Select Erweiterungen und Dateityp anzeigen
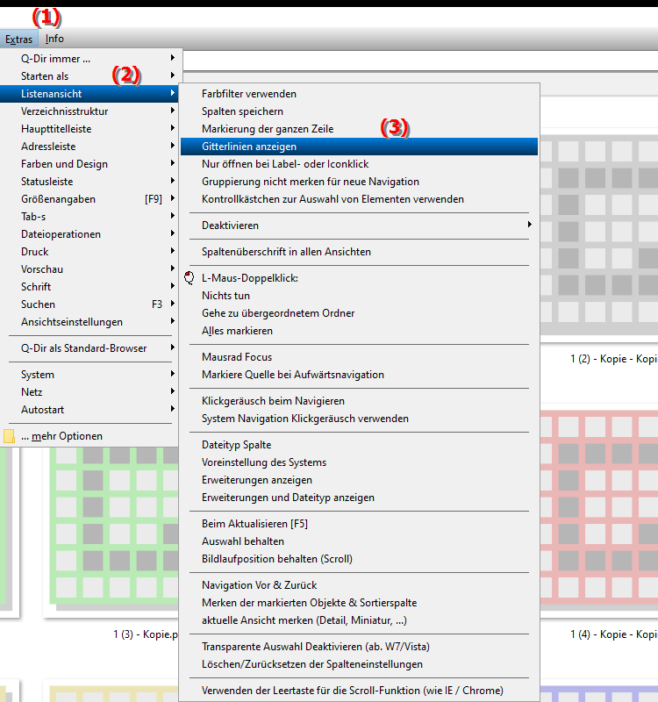Screen dimensions: 658x702 [x=359, y=498]
